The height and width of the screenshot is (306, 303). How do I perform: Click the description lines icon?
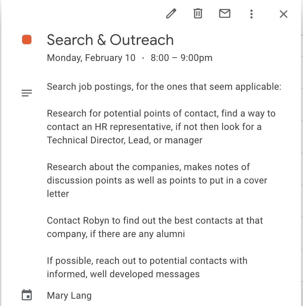click(x=27, y=93)
